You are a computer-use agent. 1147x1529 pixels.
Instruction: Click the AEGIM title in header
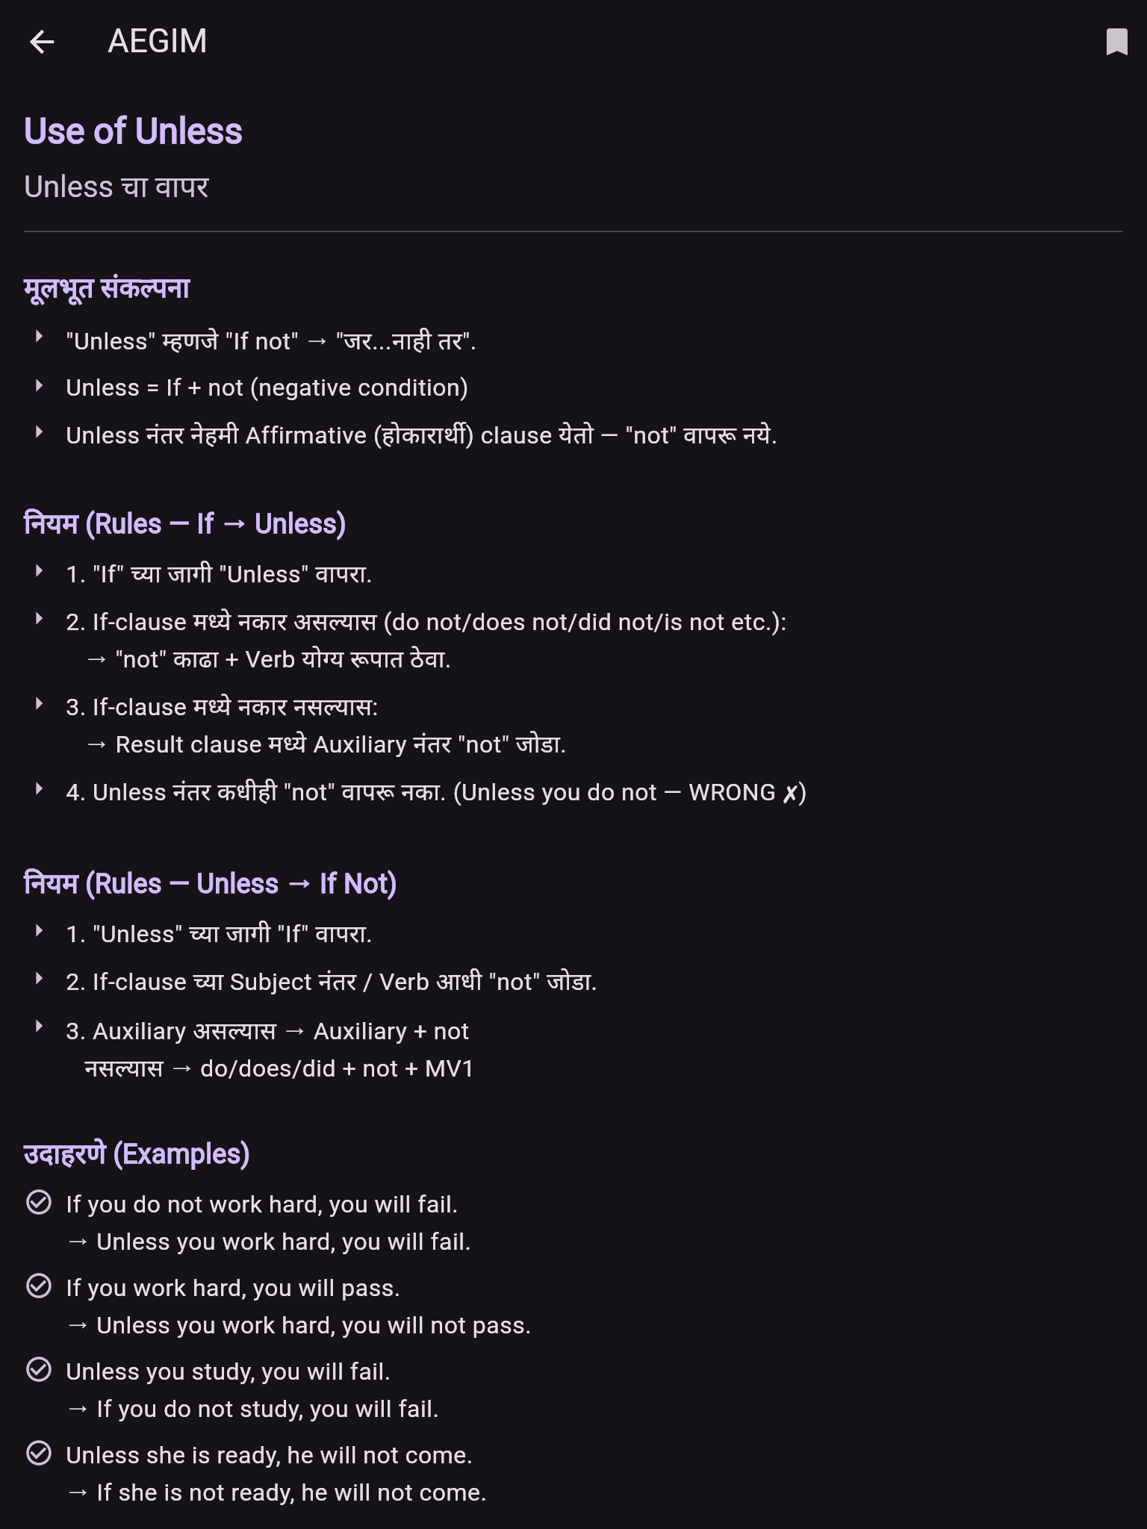158,41
